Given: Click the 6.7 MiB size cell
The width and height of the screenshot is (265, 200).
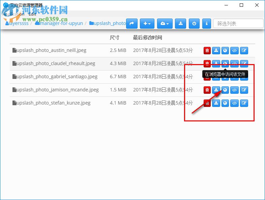Looking at the screenshot, I should pos(118,77).
